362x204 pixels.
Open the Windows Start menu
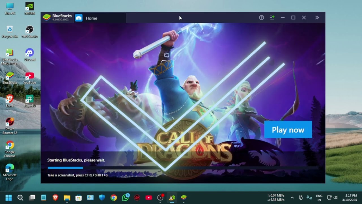coord(8,197)
